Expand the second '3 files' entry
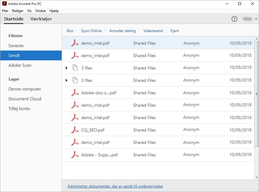Image resolution: width=259 pixels, height=192 pixels. tap(66, 80)
